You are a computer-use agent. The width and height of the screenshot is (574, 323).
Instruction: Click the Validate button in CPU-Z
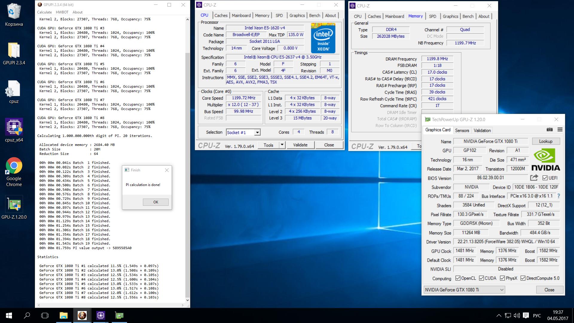[x=300, y=145]
